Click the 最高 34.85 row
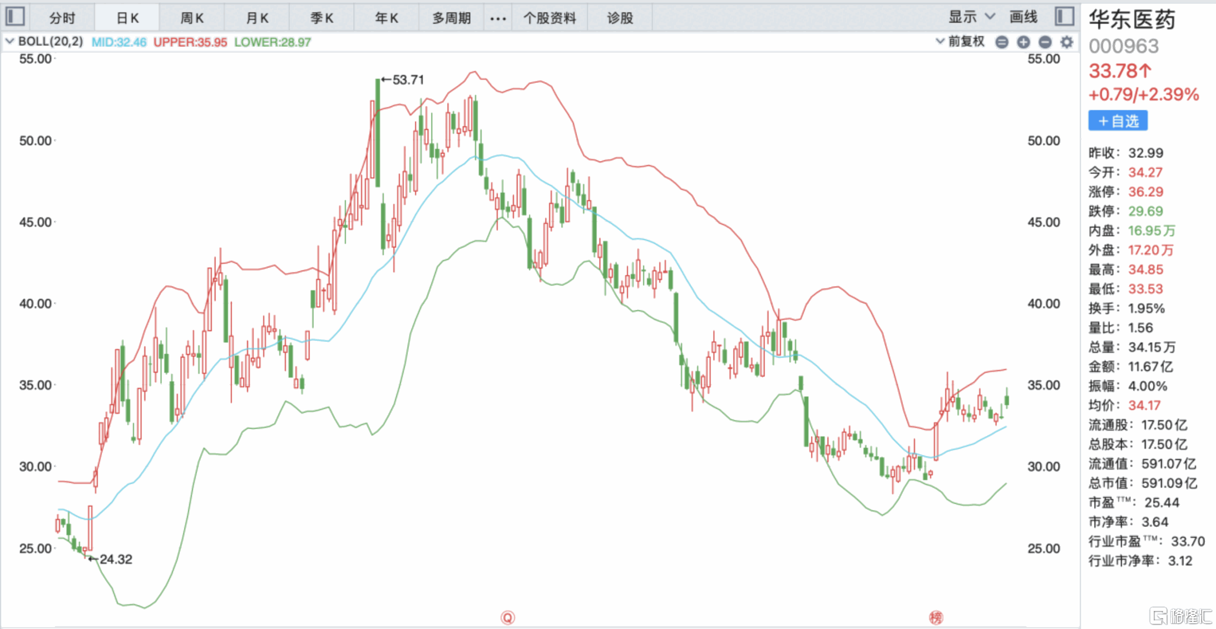Viewport: 1216px width, 629px height. pos(1126,269)
